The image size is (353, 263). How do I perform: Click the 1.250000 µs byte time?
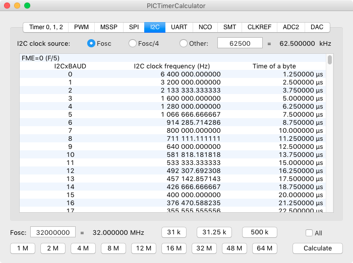(x=303, y=74)
